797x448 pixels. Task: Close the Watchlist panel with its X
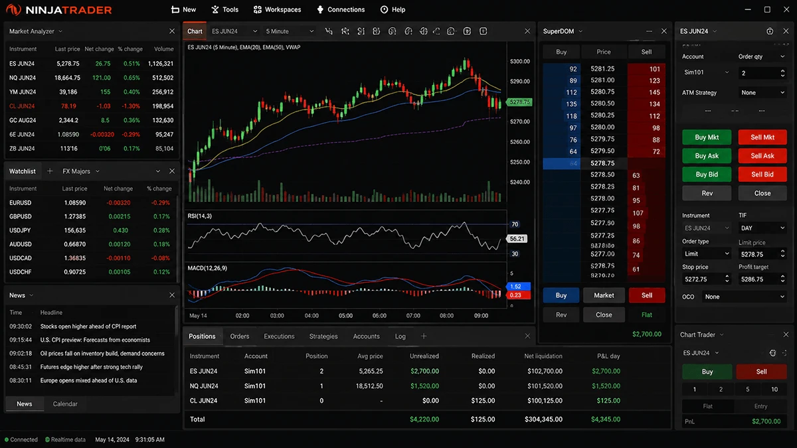(172, 171)
